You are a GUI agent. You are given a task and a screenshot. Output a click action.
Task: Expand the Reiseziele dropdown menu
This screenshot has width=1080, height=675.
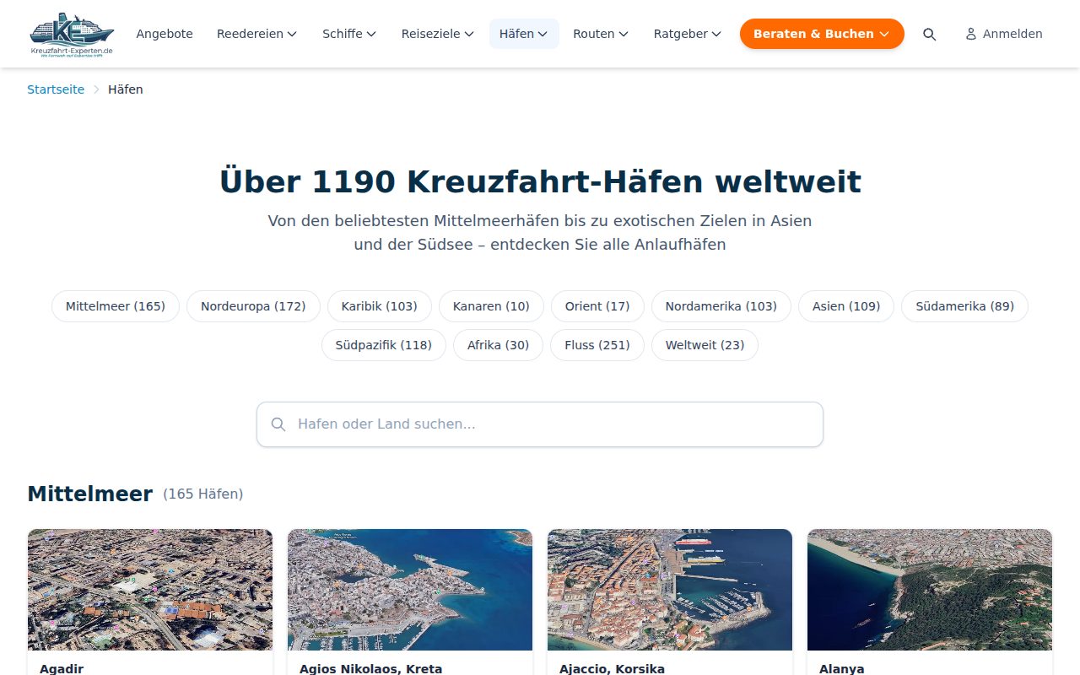click(437, 34)
